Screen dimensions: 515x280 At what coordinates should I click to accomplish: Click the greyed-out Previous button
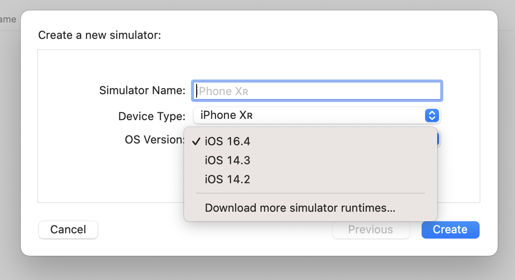(371, 230)
